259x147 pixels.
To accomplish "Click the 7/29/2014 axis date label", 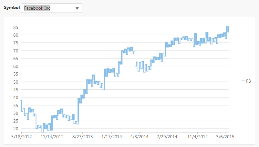I will tap(167, 137).
